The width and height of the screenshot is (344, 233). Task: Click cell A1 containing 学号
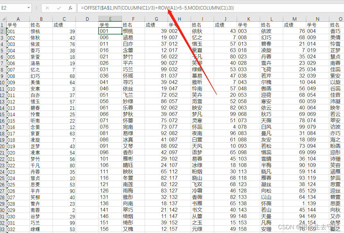18,25
